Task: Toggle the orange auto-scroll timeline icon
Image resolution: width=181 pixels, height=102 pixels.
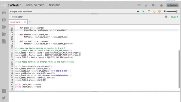Action: click(154, 11)
